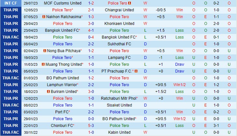Open the Chiangrai United team link
The image size is (237, 136).
pyautogui.click(x=119, y=10)
